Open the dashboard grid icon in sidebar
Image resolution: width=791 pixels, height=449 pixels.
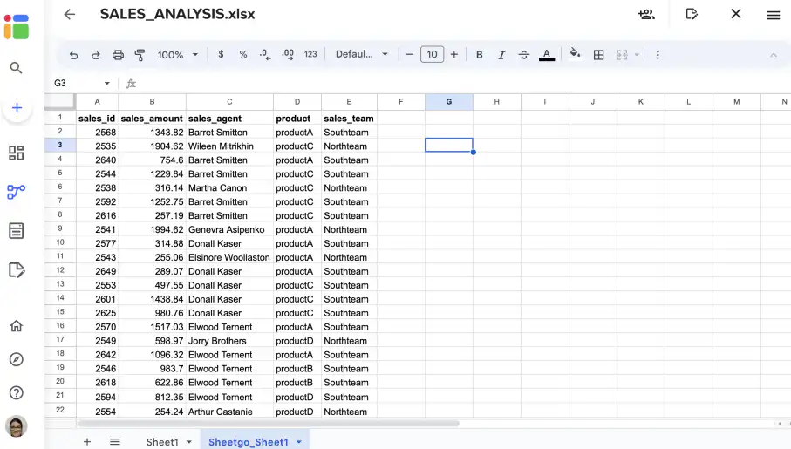pos(17,153)
